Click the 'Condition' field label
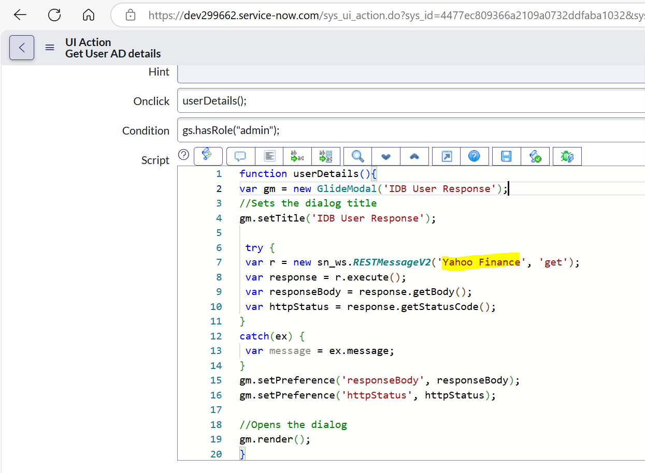The image size is (645, 473). (x=146, y=131)
